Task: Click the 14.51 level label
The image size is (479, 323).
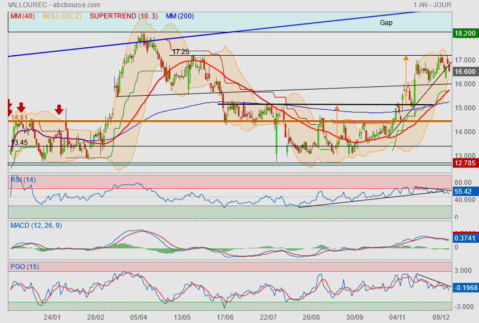Action: 19,118
